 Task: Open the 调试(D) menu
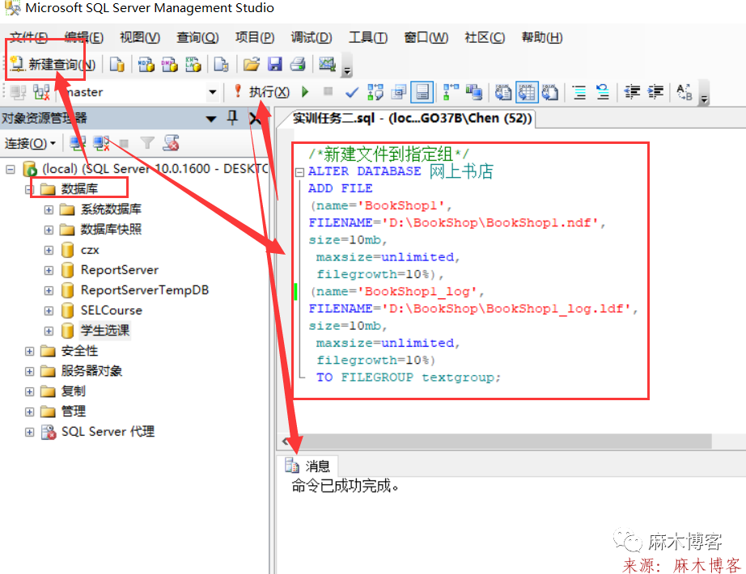point(312,37)
